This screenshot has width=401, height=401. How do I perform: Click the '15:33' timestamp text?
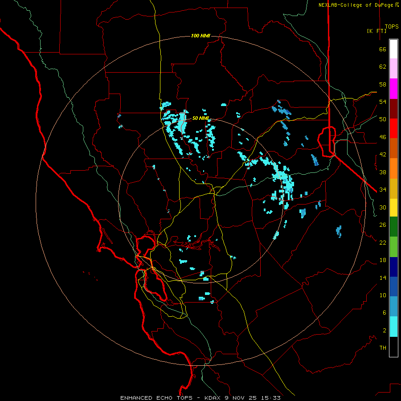(x=271, y=398)
